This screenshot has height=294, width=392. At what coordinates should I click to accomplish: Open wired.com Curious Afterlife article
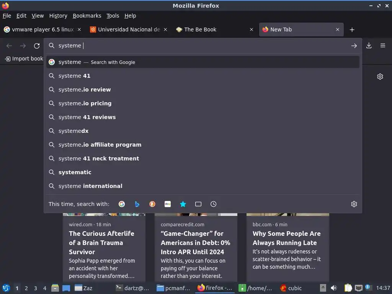pos(104,248)
